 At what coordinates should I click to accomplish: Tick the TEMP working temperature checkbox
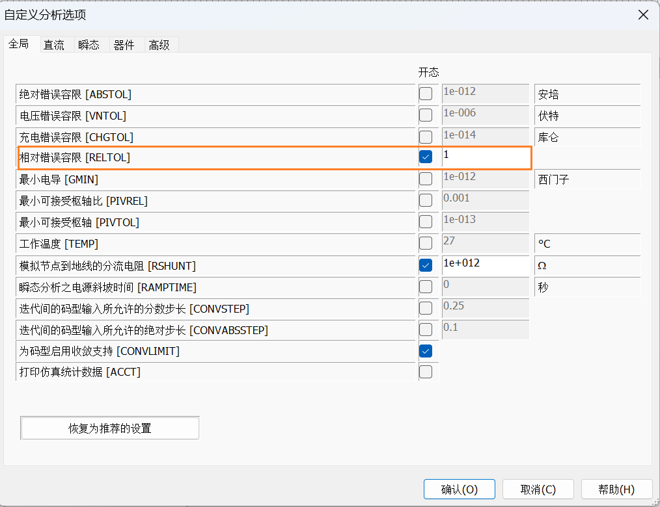tap(426, 244)
